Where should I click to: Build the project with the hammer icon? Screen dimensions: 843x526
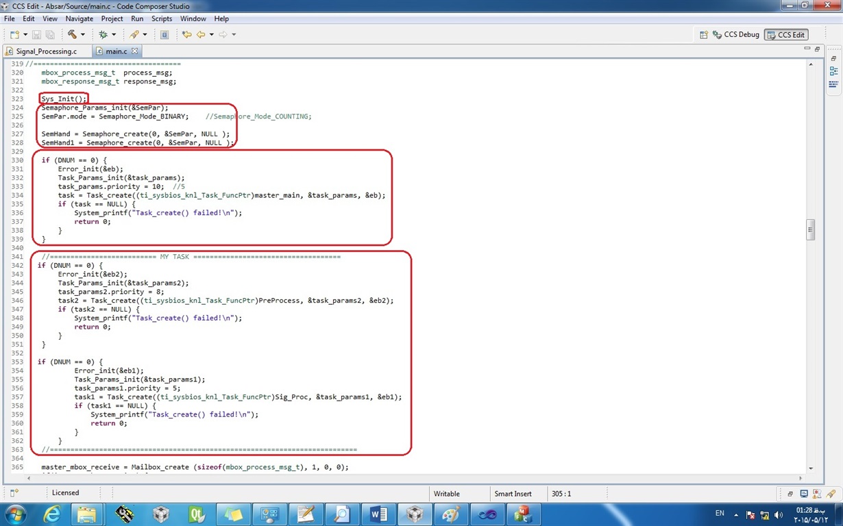tap(72, 34)
